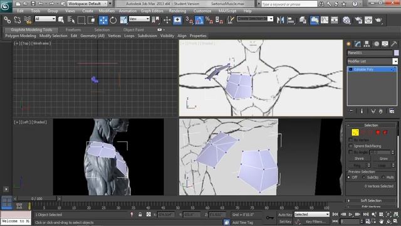This screenshot has height=226, width=401.
Task: Switch to the Hierarchy command panel
Action: coord(367,44)
